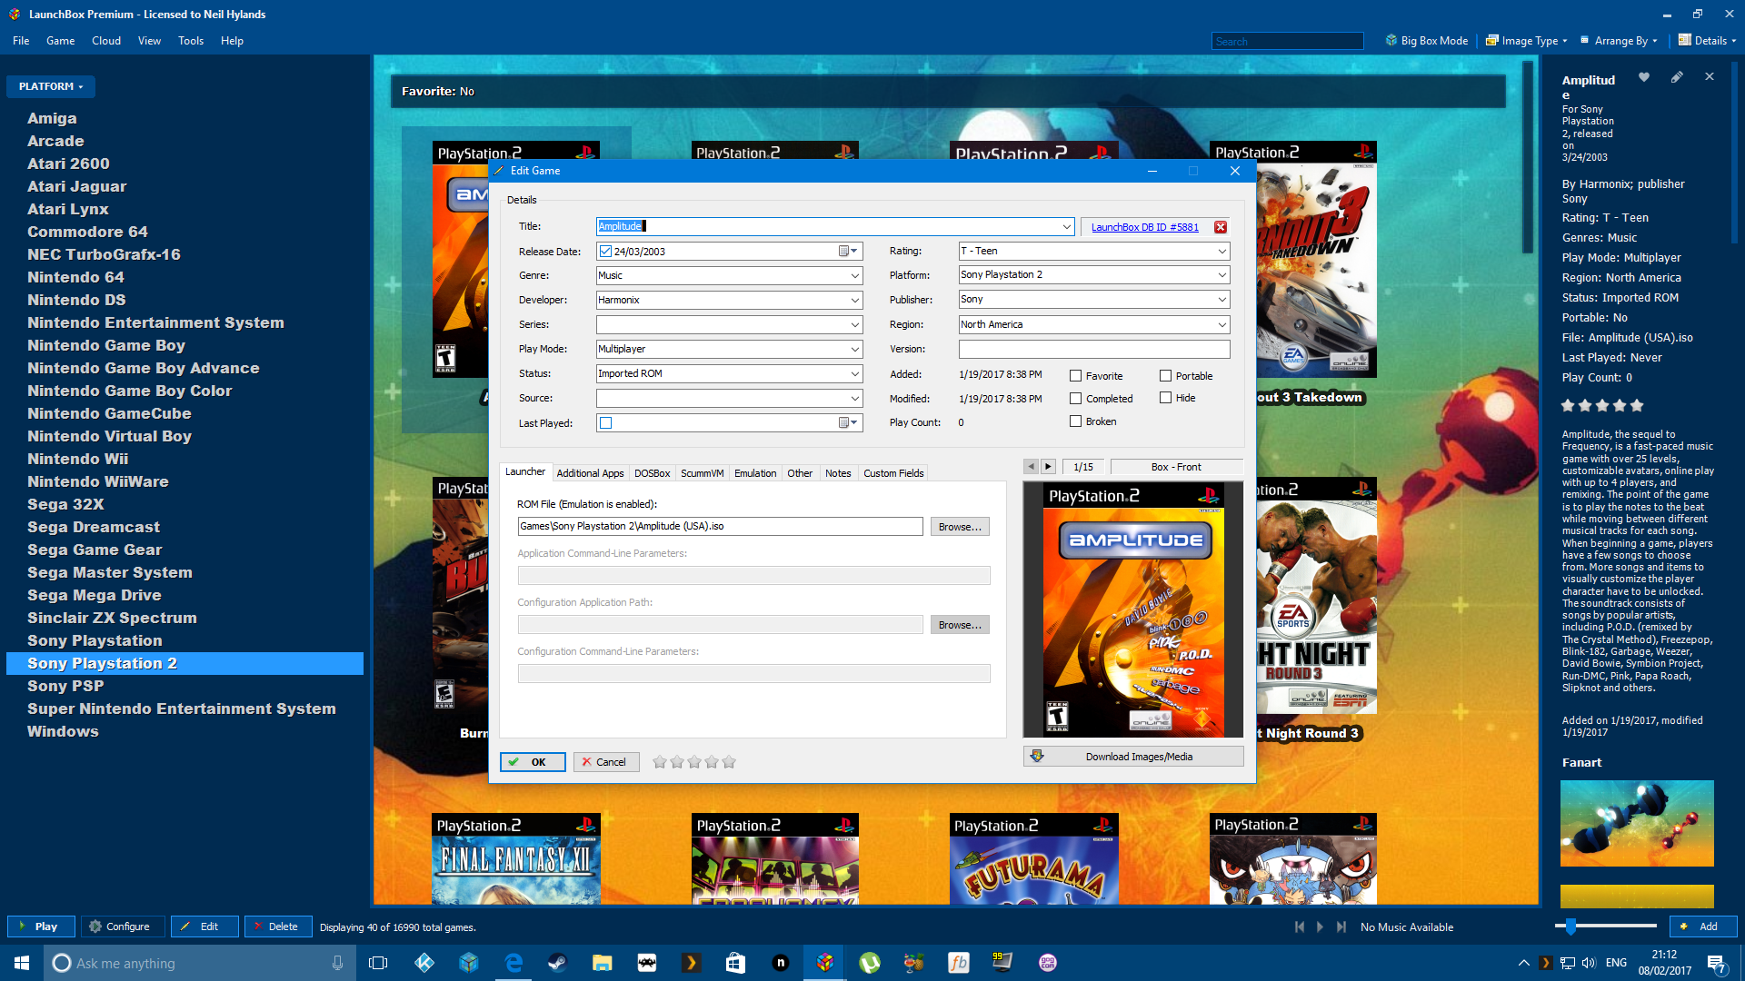Launch Microsoft Edge from the taskbar
Viewport: 1745px width, 981px height.
pyautogui.click(x=514, y=963)
